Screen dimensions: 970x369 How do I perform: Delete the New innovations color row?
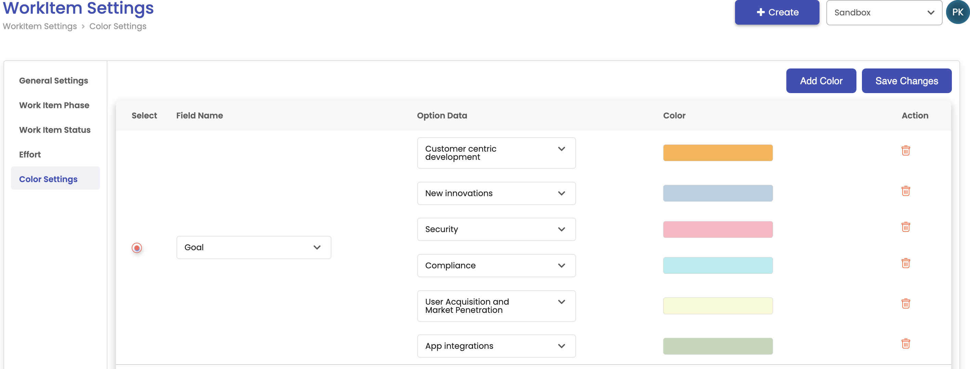tap(905, 191)
